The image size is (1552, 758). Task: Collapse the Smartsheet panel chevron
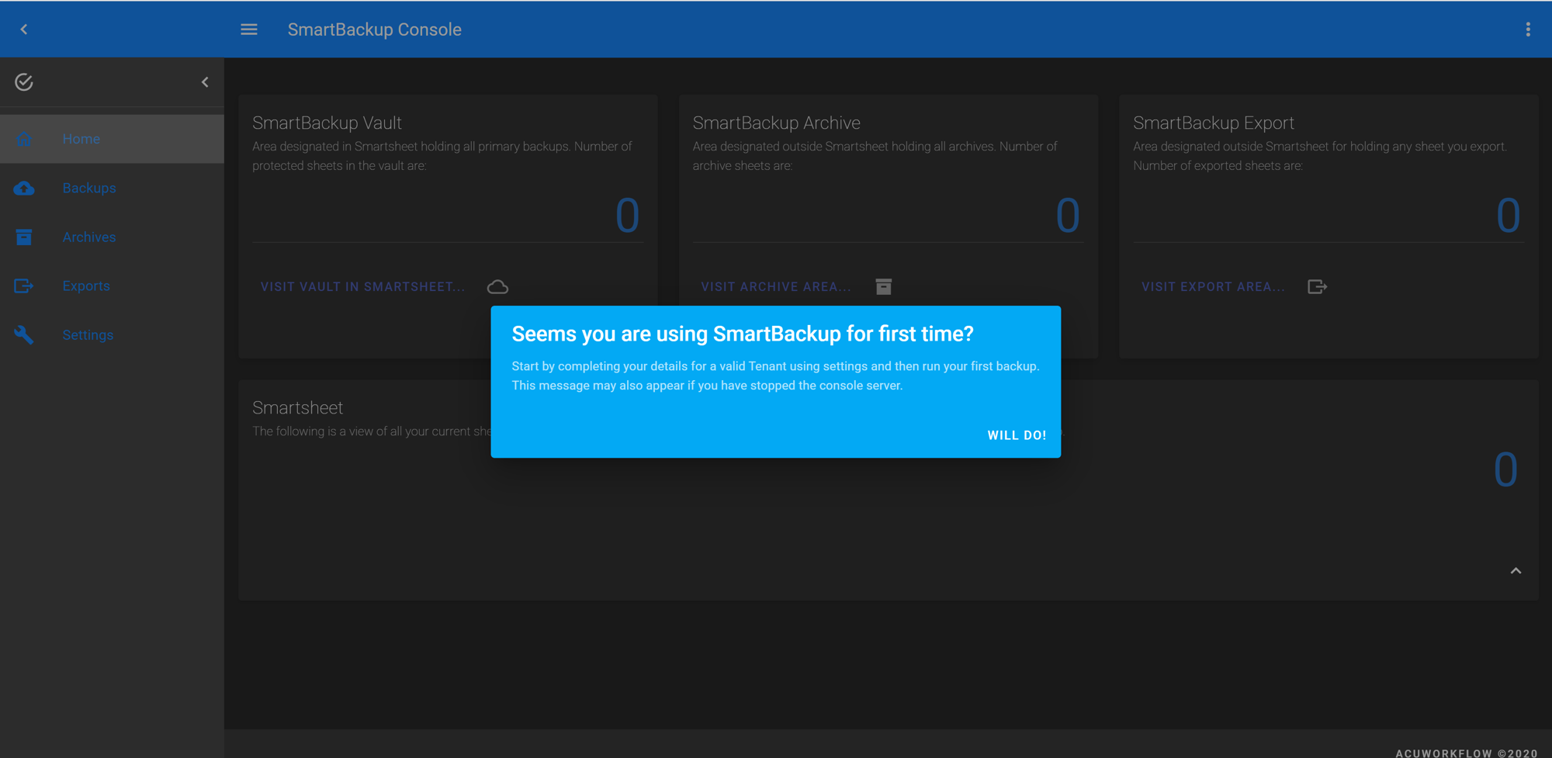[x=1516, y=571]
